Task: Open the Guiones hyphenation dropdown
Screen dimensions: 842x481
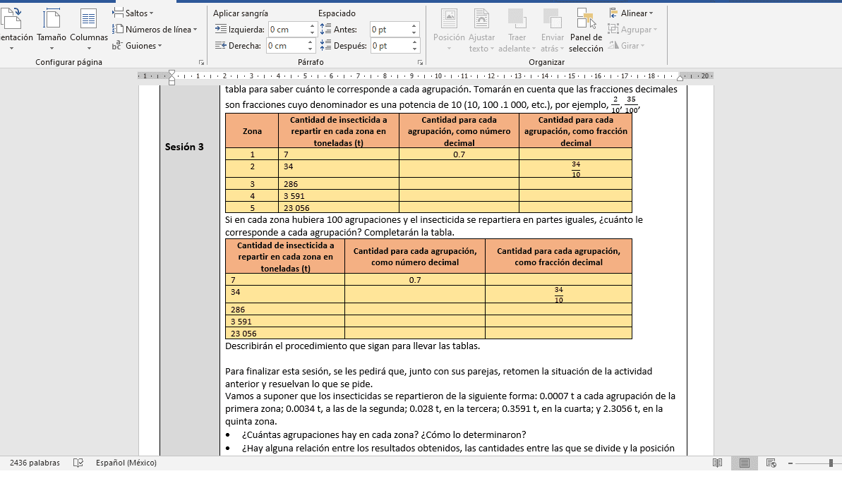Action: pos(137,46)
